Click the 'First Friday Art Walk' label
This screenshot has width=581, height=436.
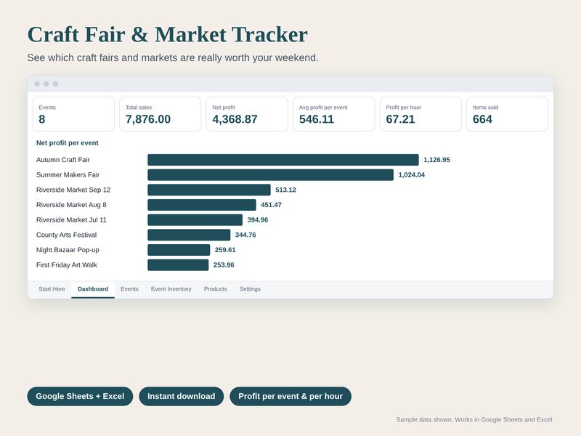67,265
